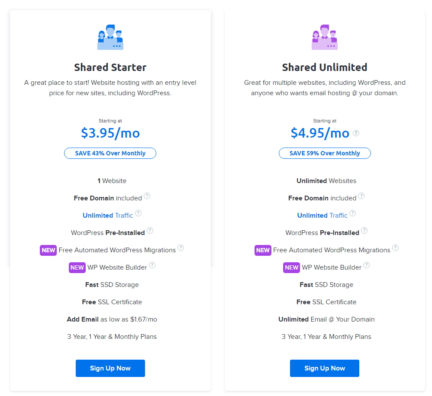This screenshot has width=432, height=396.
Task: Show info for Starter WordPress Migrations
Action: point(181,248)
